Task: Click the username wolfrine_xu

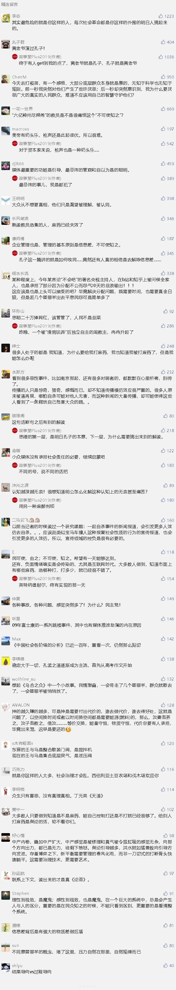Action: (x=24, y=679)
